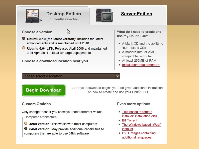This screenshot has width=199, height=149.
Task: Open DVD images containing additional languages link
Action: (139, 135)
